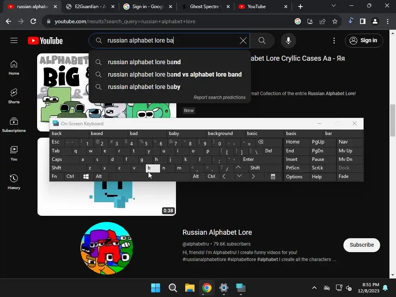Image resolution: width=396 pixels, height=297 pixels.
Task: Click Chrome icon in taskbar
Action: click(x=207, y=288)
